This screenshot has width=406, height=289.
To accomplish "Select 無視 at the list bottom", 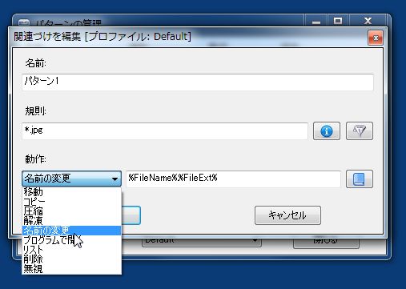I will click(71, 269).
